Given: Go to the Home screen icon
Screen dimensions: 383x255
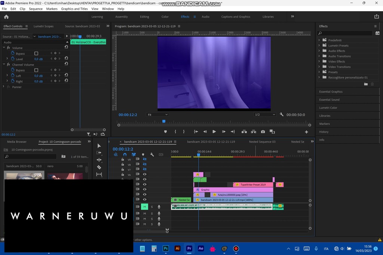Looking at the screenshot, I should [x=6, y=16].
